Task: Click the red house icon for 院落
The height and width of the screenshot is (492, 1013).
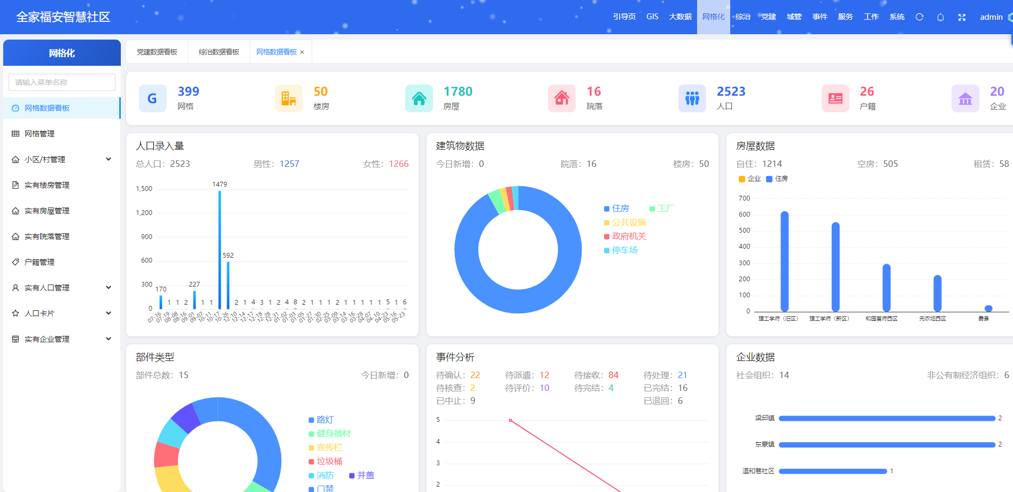Action: click(x=562, y=98)
